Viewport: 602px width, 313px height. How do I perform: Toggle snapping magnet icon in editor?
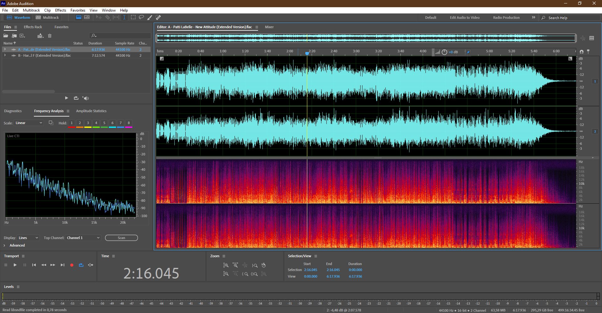(582, 52)
